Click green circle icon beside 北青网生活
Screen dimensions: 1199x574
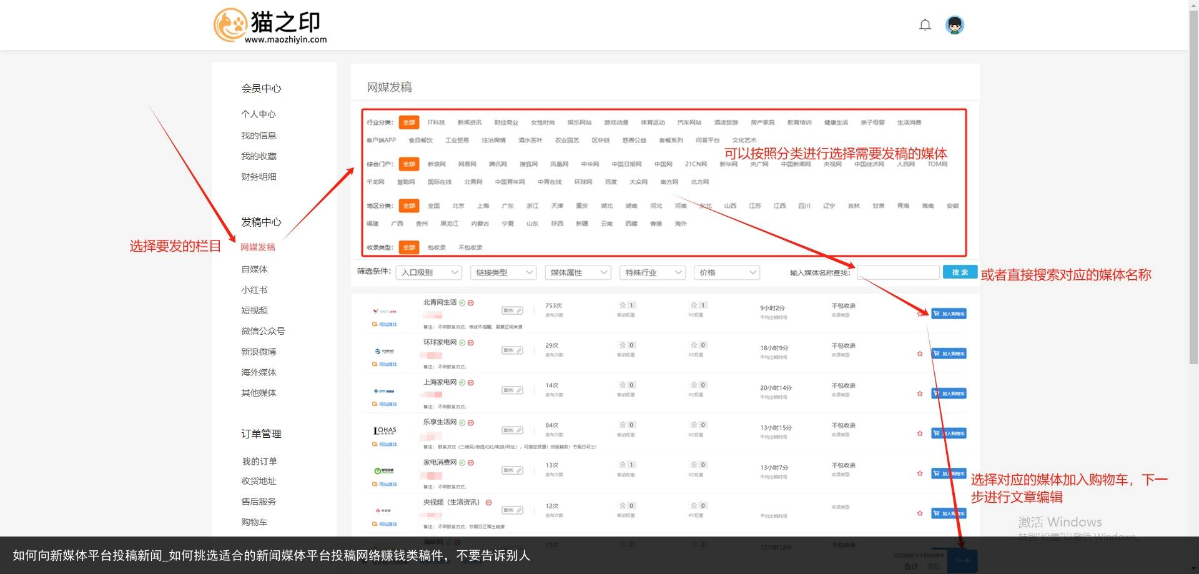462,303
